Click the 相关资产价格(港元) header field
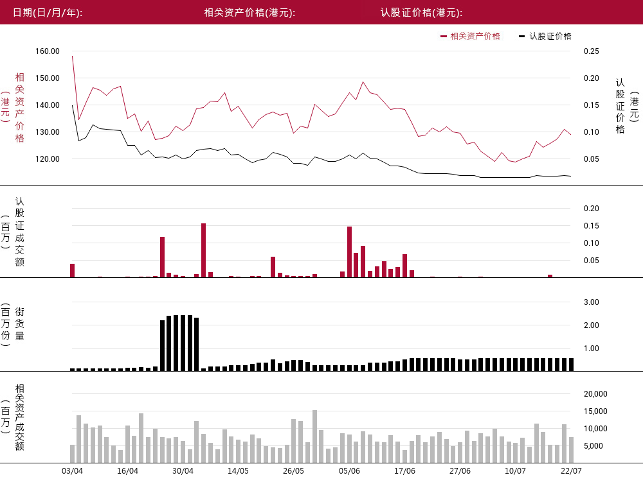This screenshot has height=482, width=643. [249, 12]
